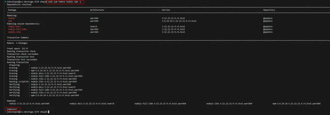Image resolution: width=330 pixels, height=115 pixels.
Task: Click the 'Running transaction test' line
Action: point(21,57)
